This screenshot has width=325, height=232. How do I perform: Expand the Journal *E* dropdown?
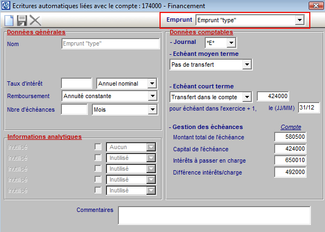(231, 43)
